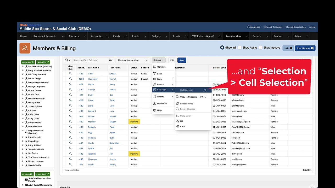
Task: Select the Show All radio button
Action: tap(222, 48)
